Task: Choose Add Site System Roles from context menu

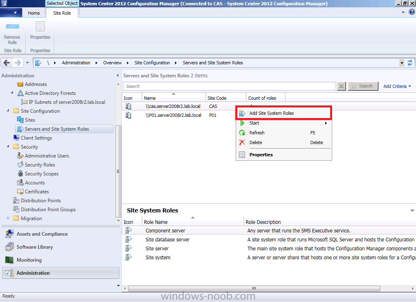Action: 283,113
